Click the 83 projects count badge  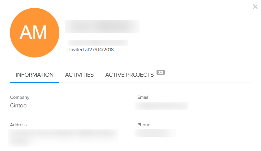[160, 72]
